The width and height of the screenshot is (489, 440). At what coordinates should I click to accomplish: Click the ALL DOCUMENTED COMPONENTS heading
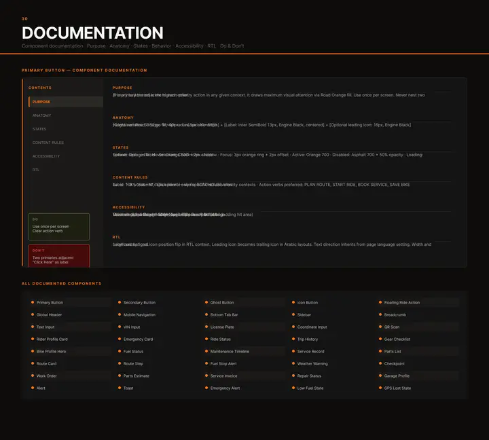point(61,283)
